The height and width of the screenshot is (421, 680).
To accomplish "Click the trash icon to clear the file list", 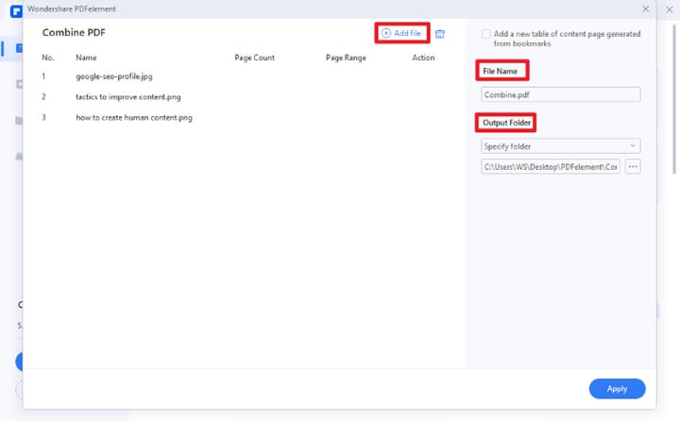I will coord(440,34).
